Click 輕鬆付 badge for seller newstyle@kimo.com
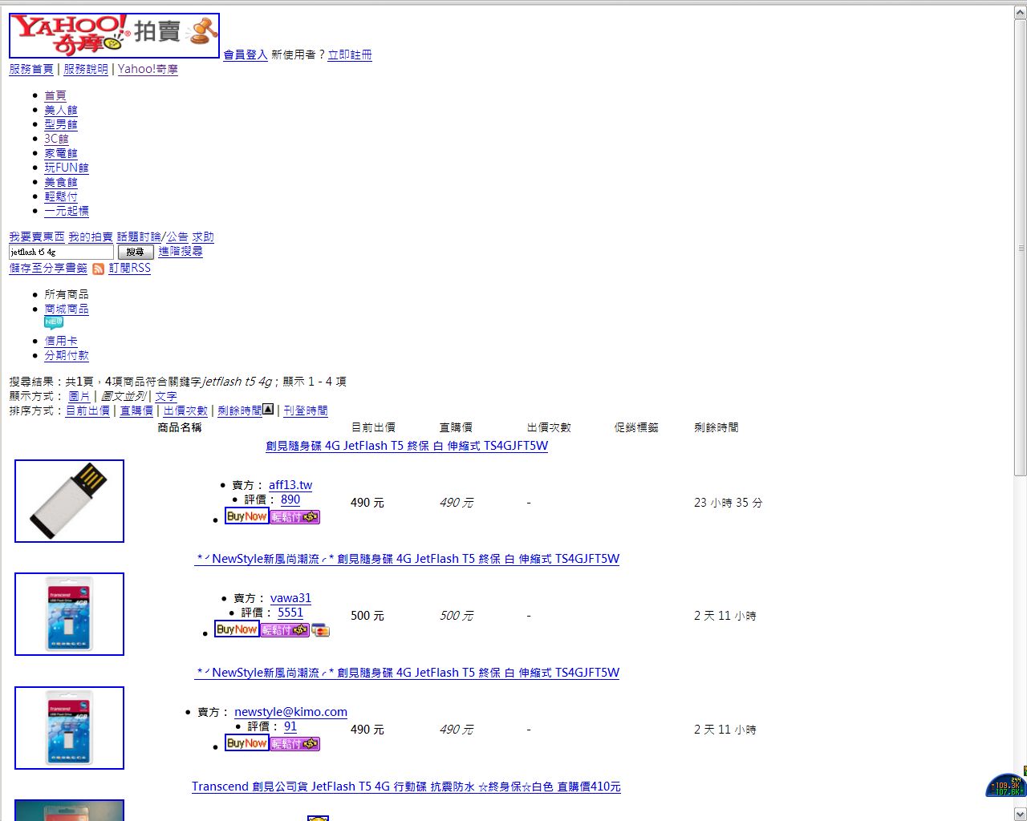 [x=294, y=744]
